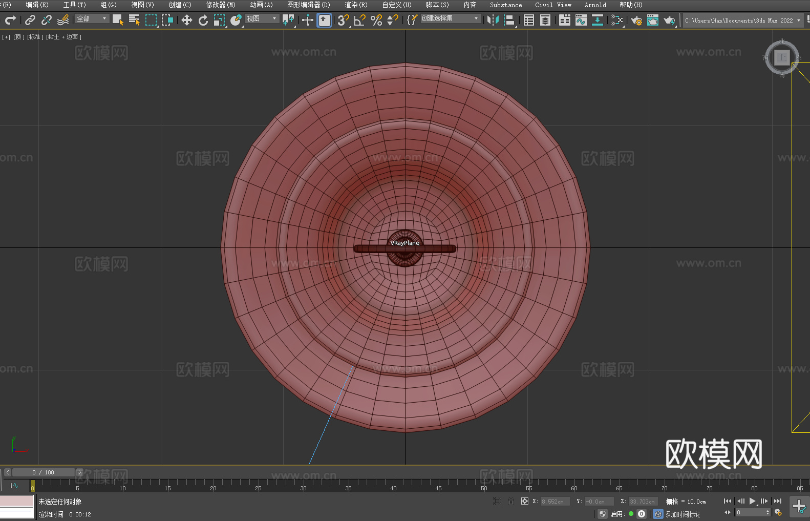Click Render Production teapot icon
Image resolution: width=810 pixels, height=521 pixels.
669,20
